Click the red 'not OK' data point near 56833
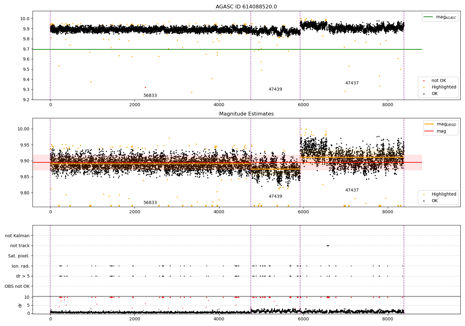 pos(145,87)
